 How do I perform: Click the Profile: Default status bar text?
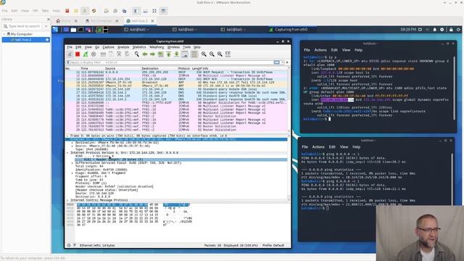click(273, 245)
